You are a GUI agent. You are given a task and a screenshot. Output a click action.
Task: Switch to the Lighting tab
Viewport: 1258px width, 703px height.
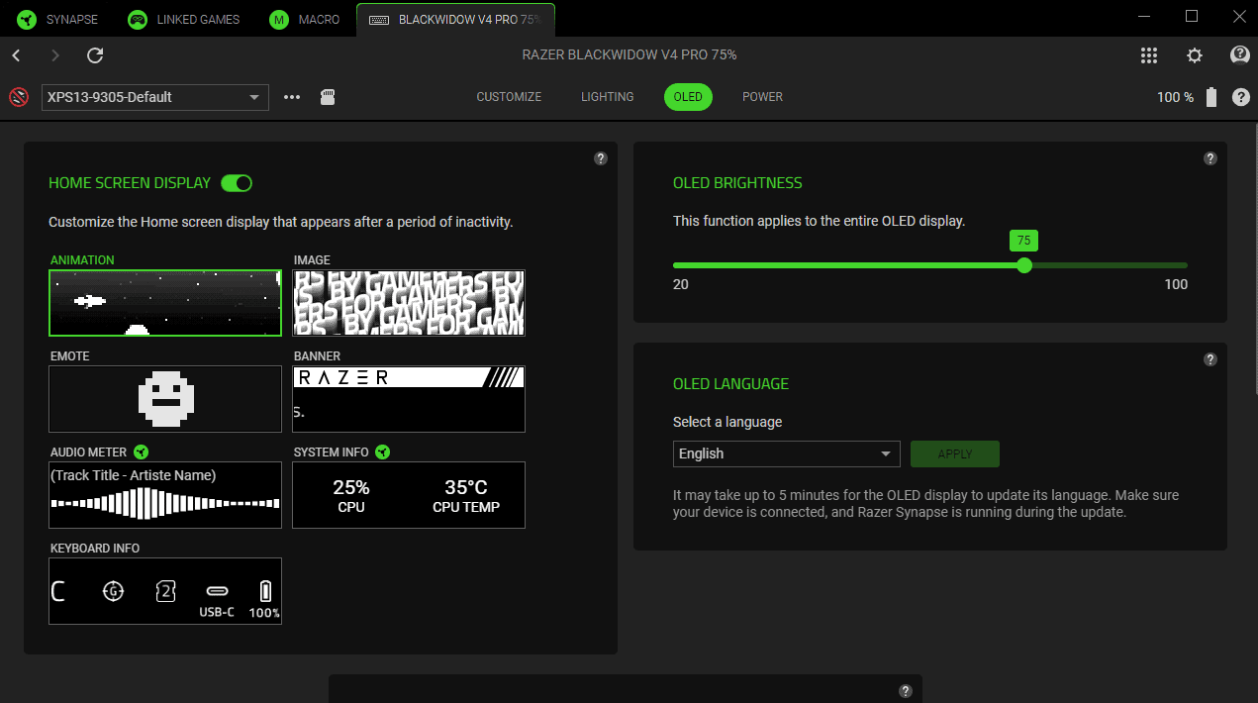tap(608, 97)
